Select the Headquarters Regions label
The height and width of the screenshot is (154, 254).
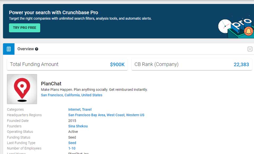pos(24,115)
